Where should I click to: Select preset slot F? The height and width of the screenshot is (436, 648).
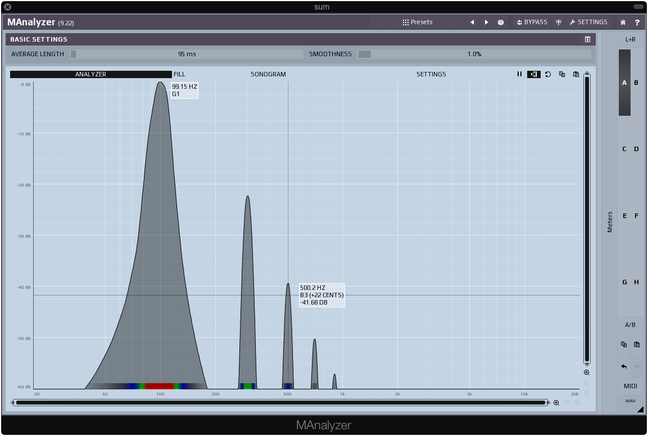click(636, 216)
